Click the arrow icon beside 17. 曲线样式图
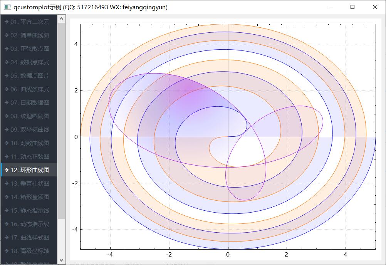 [7, 237]
